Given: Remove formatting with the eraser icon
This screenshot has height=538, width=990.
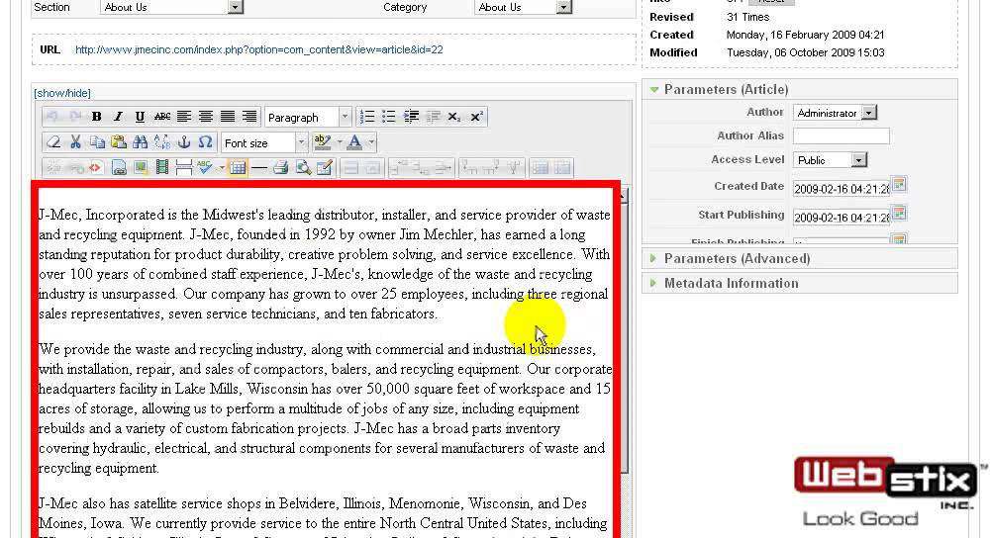Looking at the screenshot, I should coord(53,142).
